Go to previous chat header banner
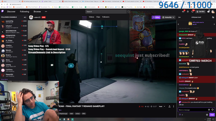 coord(179,24)
